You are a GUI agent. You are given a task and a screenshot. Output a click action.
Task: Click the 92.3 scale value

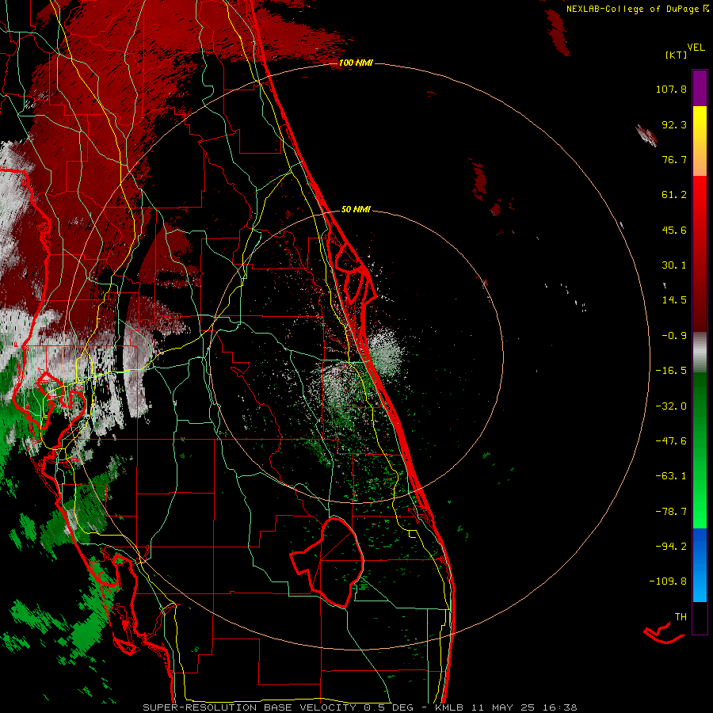pos(674,124)
